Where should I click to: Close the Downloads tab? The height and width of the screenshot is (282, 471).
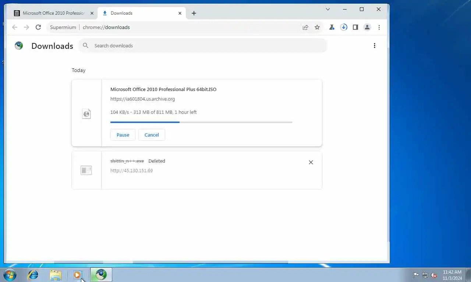[180, 13]
